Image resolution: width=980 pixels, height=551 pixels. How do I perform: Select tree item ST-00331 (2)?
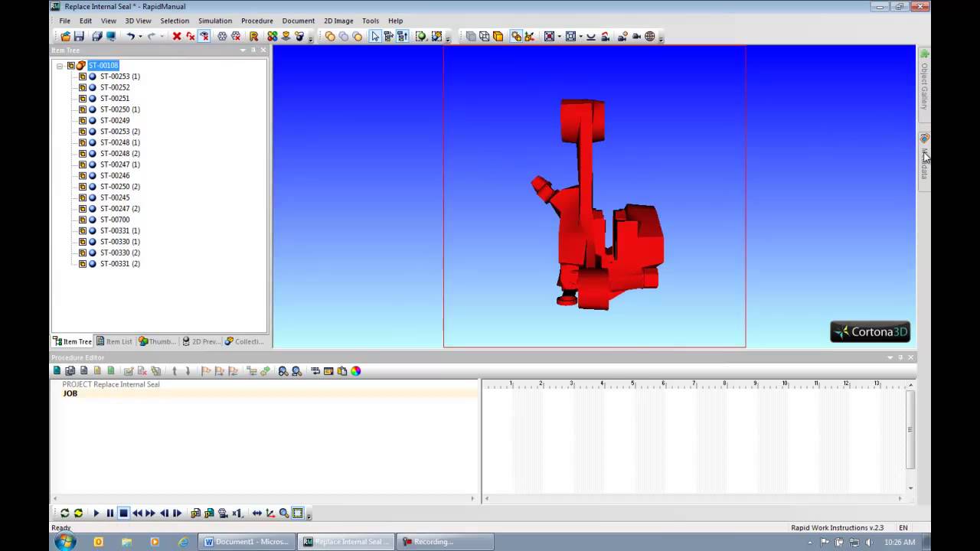120,264
